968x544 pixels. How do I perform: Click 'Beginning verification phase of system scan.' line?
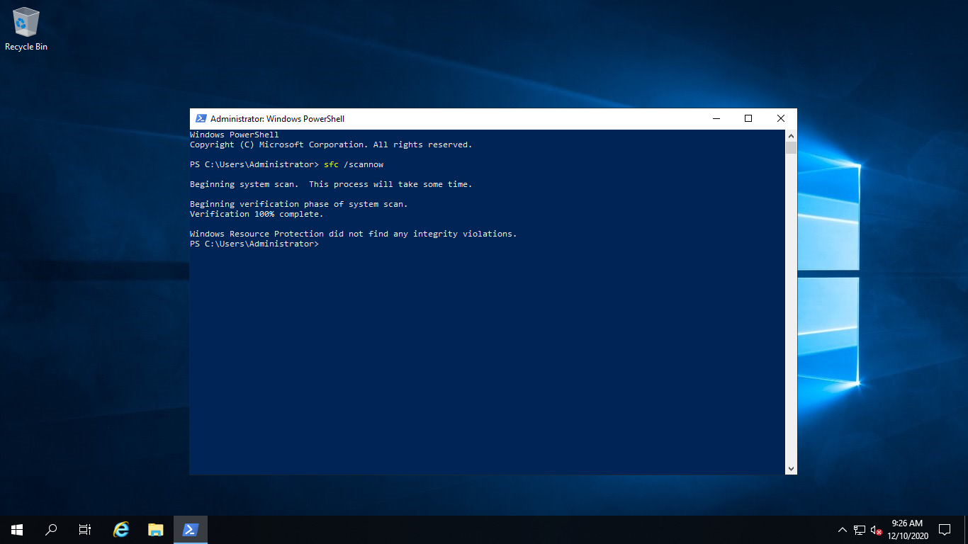point(299,204)
